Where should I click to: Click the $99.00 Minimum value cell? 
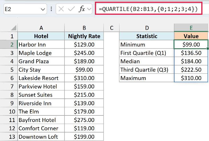pyautogui.click(x=191, y=45)
